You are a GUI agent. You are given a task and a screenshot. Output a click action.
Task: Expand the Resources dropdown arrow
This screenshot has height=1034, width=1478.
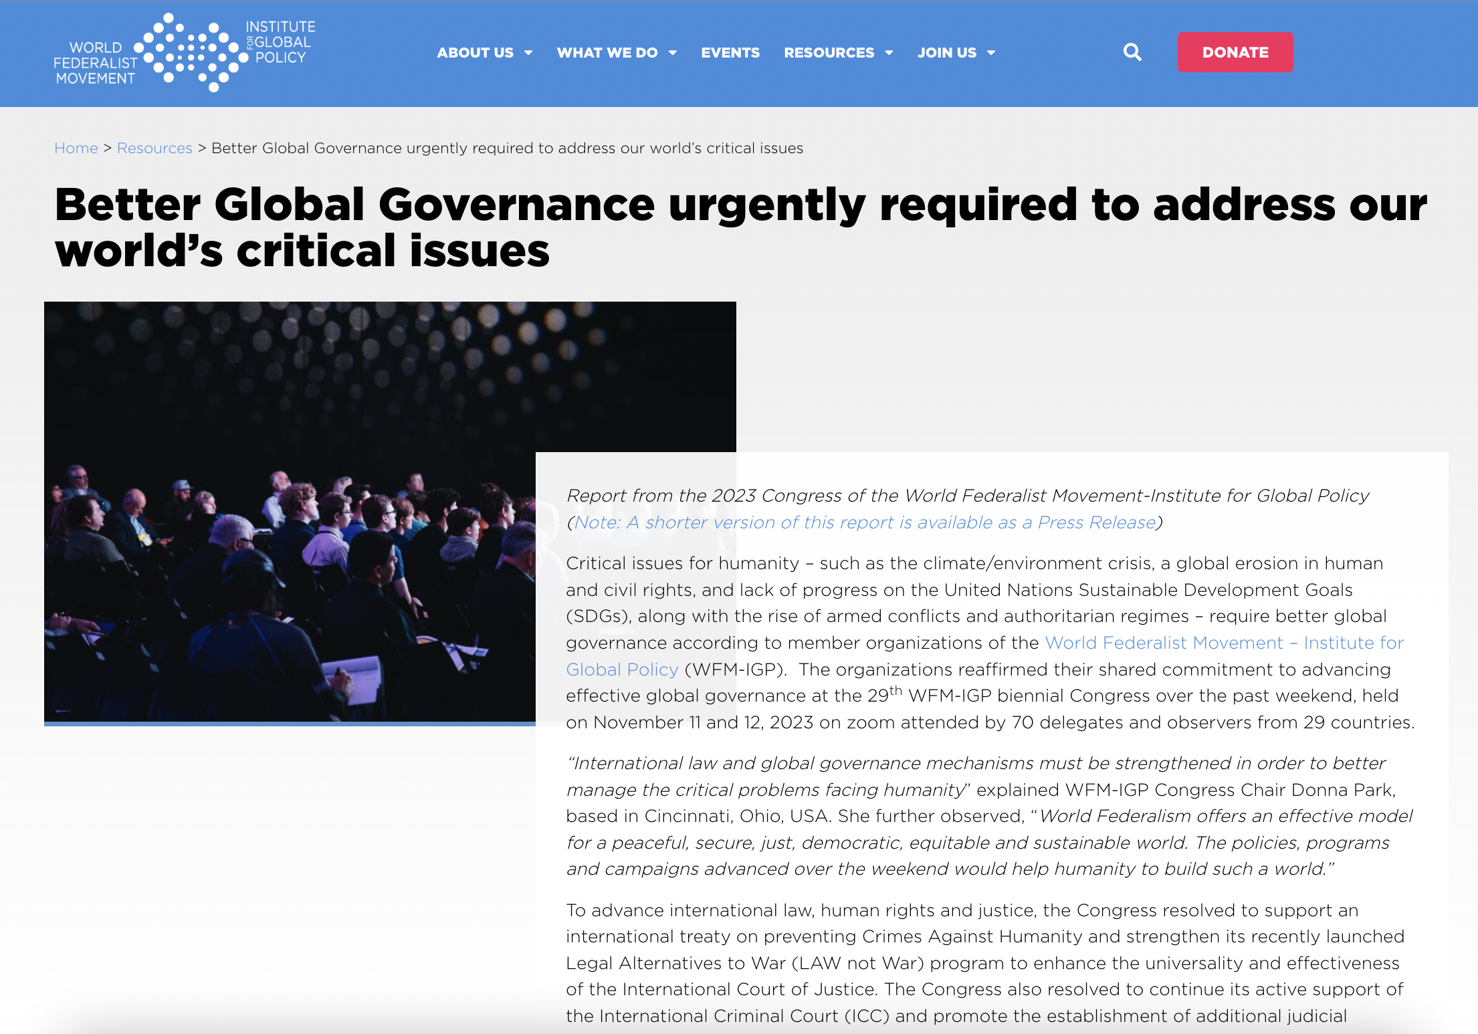click(889, 53)
